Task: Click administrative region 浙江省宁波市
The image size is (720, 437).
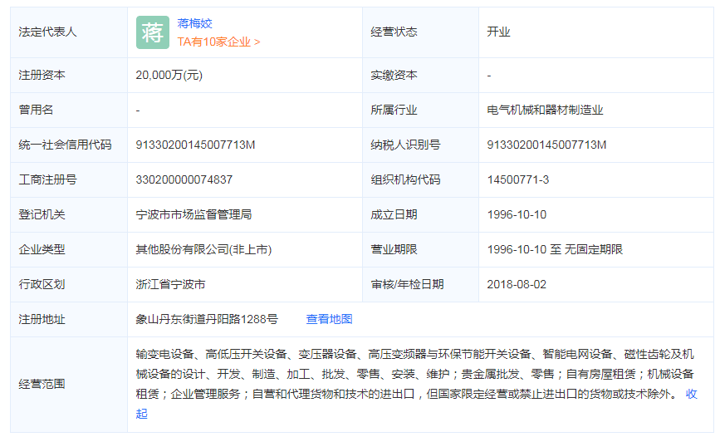Action: (x=170, y=284)
